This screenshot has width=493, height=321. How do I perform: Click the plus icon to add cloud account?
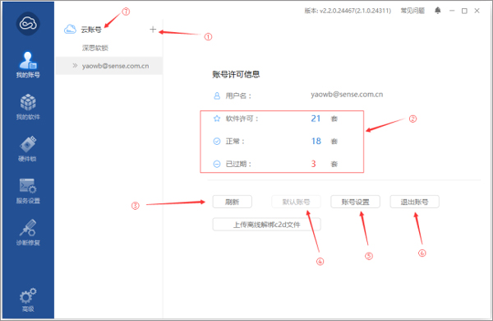153,30
